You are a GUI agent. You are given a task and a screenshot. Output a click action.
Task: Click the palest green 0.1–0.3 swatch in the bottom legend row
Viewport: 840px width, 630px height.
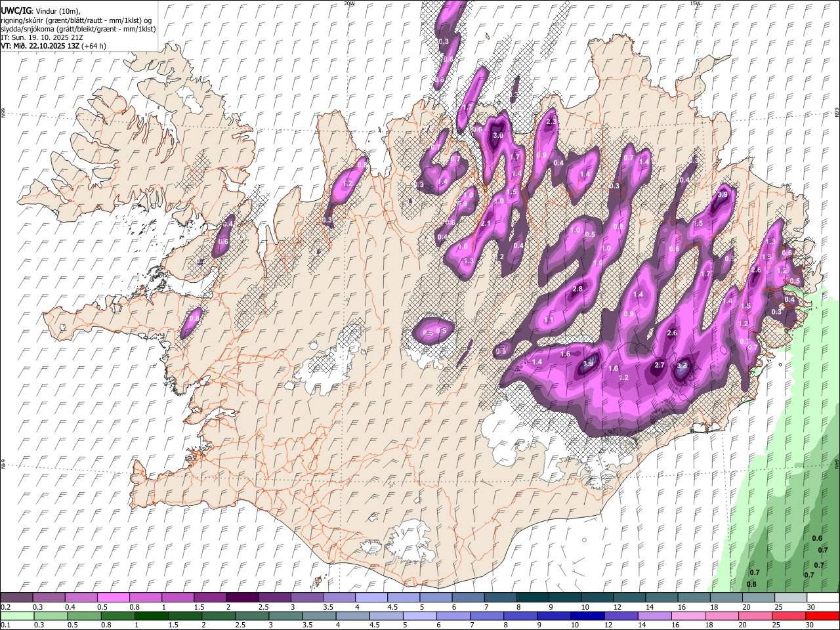click(x=17, y=616)
